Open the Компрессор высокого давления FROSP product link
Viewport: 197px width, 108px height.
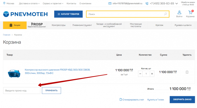[57, 71]
